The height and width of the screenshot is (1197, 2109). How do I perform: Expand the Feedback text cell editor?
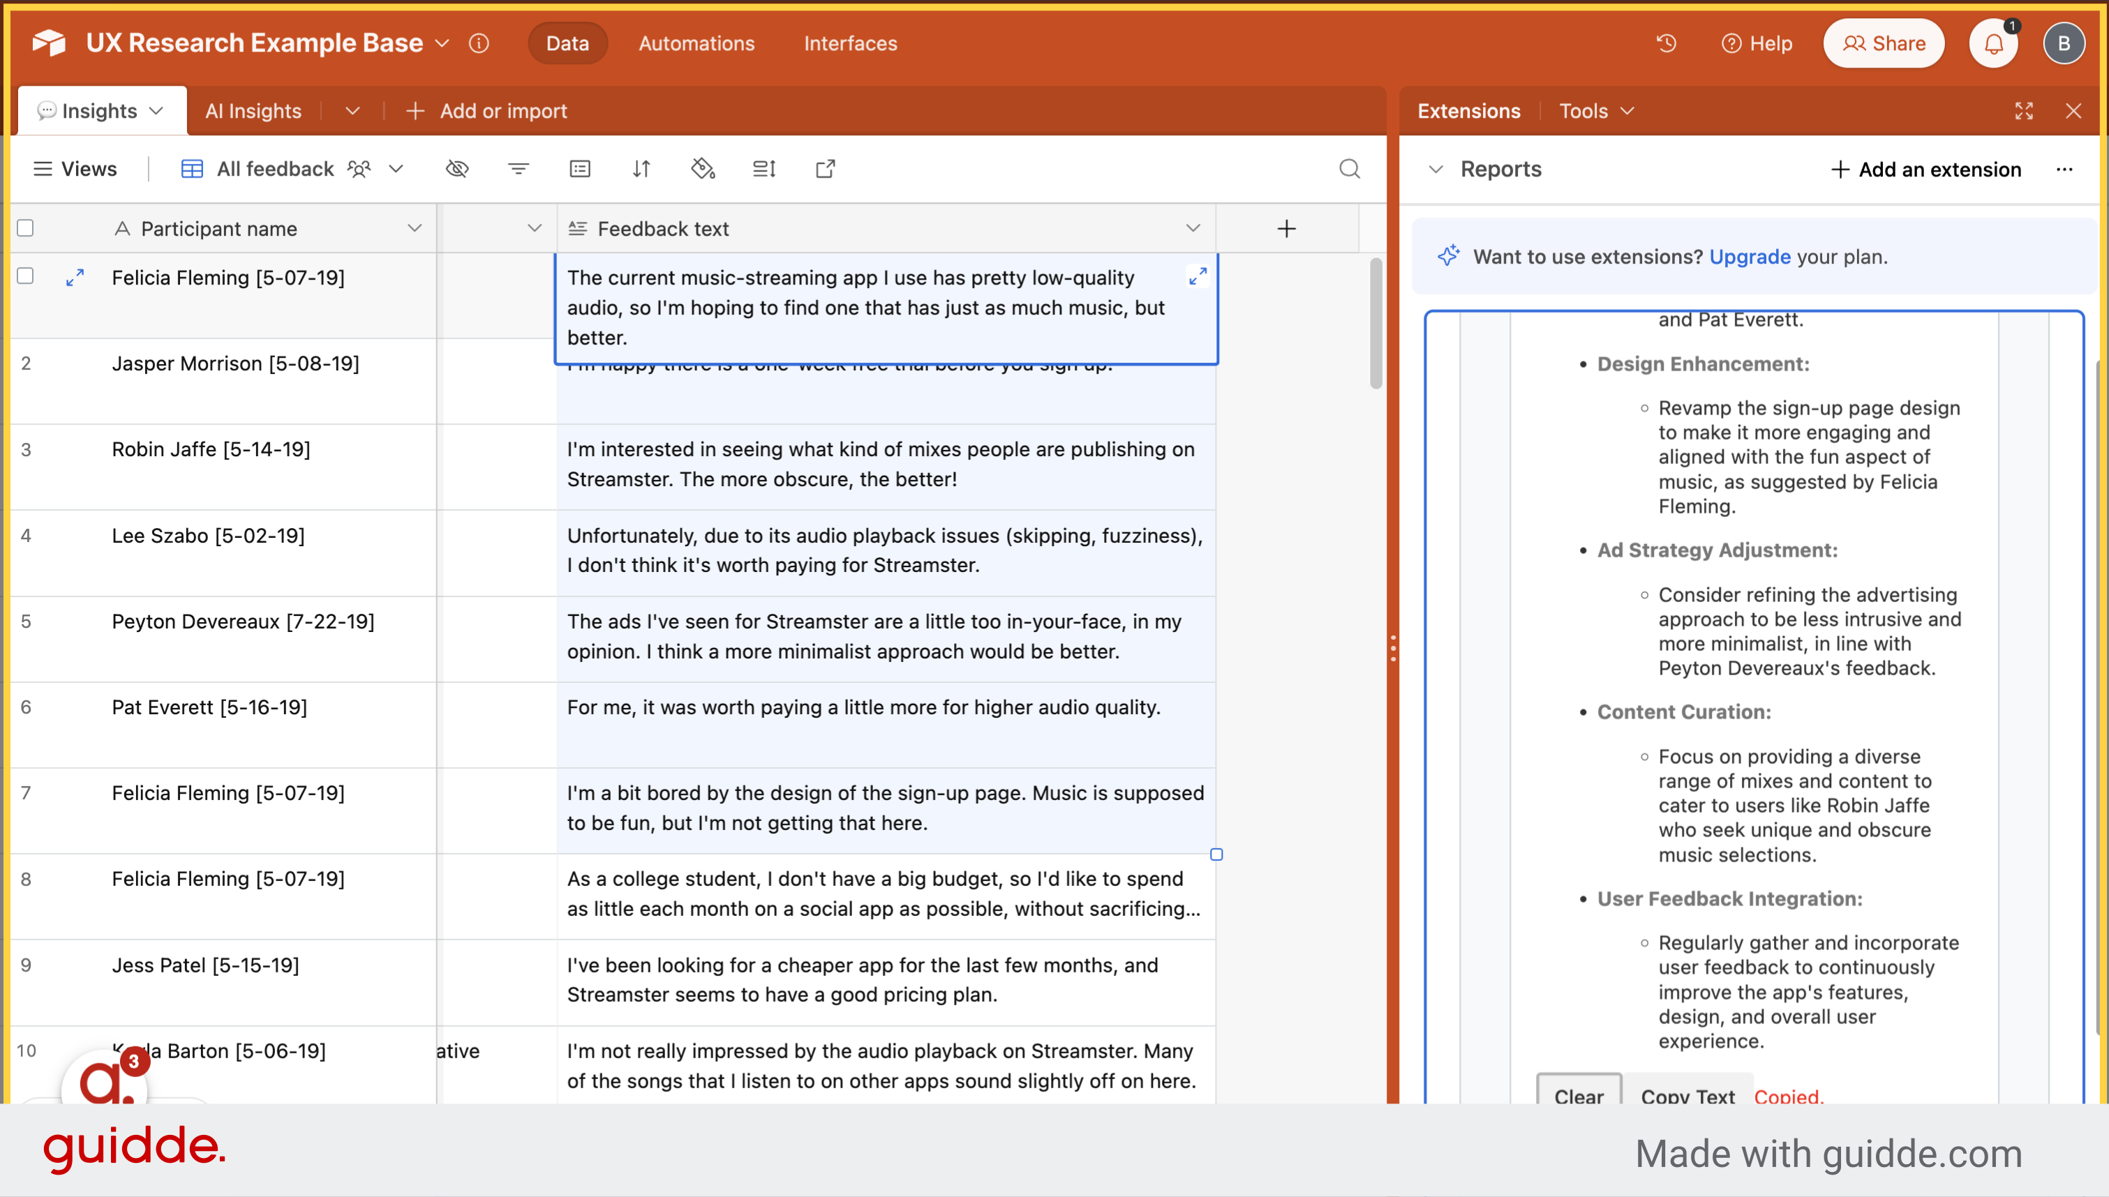coord(1198,276)
